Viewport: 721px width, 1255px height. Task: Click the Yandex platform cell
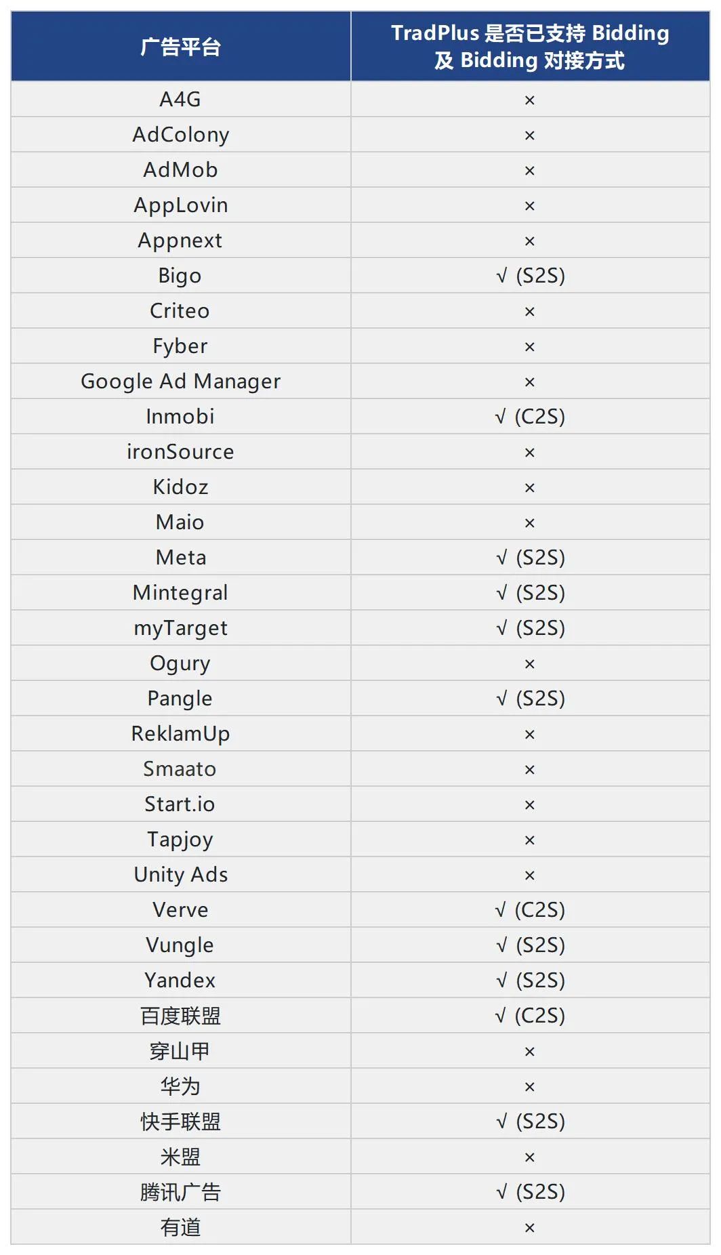180,981
